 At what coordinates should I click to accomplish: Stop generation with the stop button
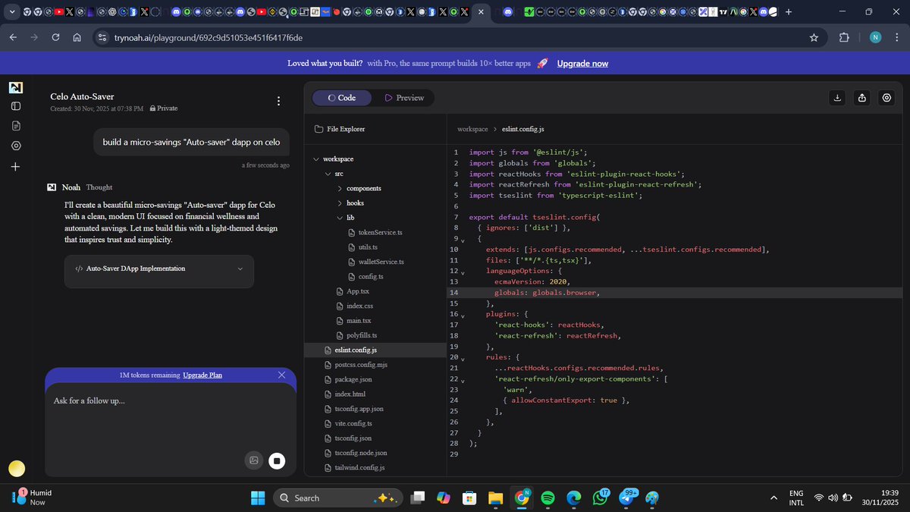[x=277, y=460]
